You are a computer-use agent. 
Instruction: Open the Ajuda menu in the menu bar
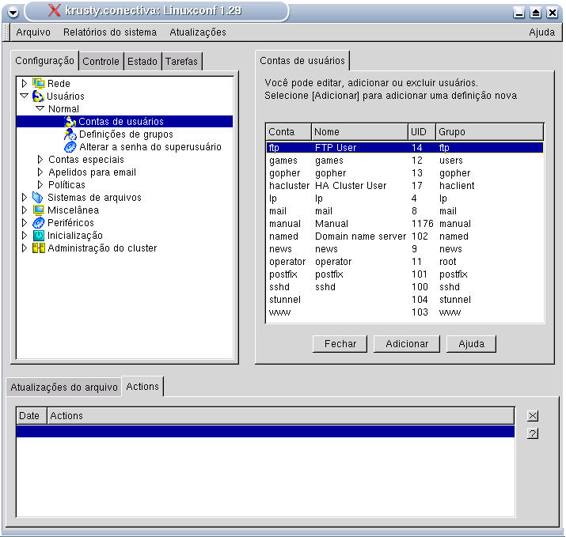click(x=541, y=32)
